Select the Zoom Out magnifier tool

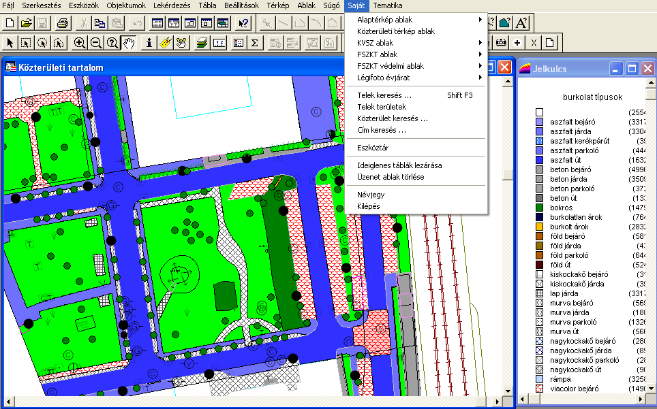pyautogui.click(x=96, y=43)
